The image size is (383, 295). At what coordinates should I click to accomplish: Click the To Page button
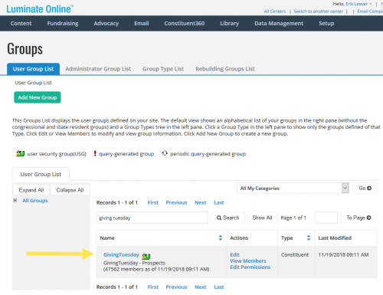(x=358, y=218)
